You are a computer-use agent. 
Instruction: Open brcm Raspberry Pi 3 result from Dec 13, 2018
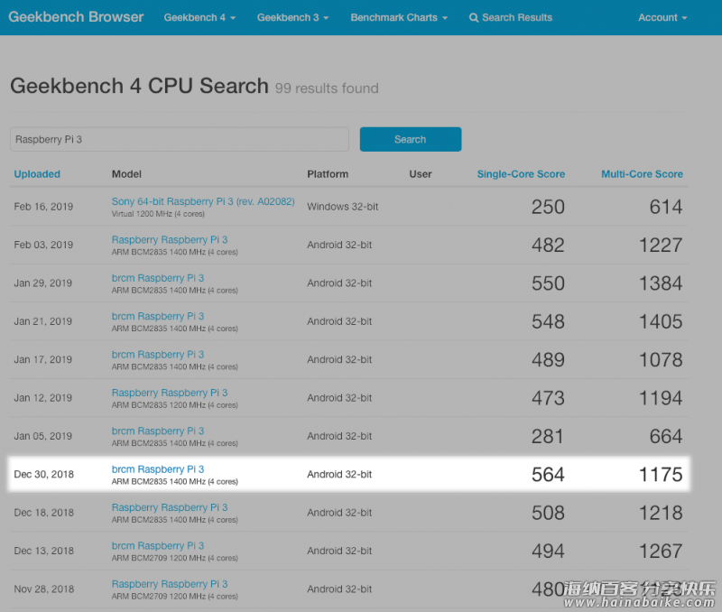click(x=158, y=545)
